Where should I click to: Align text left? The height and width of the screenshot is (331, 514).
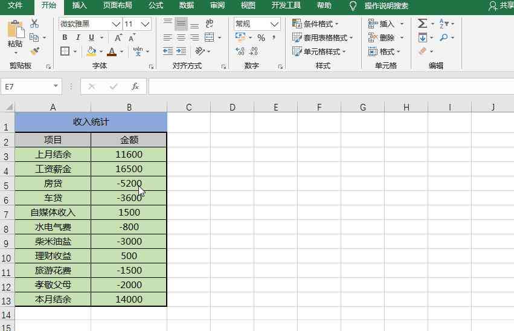click(x=167, y=37)
